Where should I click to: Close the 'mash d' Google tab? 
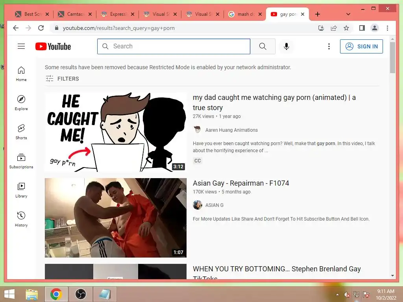coord(260,14)
